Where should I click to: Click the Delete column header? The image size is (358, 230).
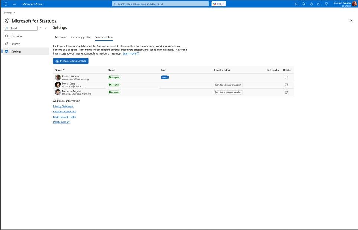pyautogui.click(x=287, y=70)
